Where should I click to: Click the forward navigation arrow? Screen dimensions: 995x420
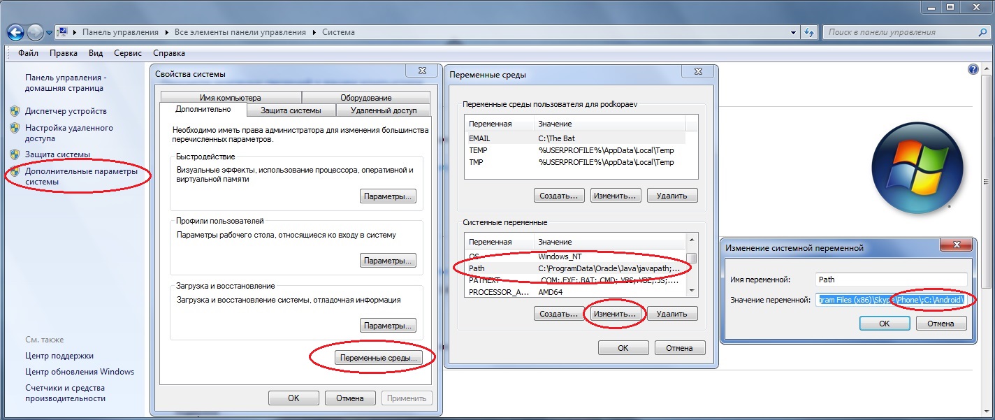coord(35,32)
